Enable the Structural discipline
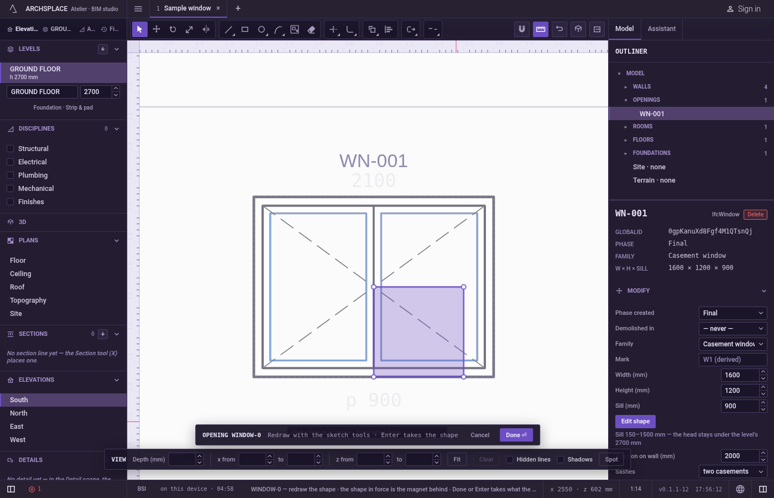The height and width of the screenshot is (498, 774). pos(10,149)
